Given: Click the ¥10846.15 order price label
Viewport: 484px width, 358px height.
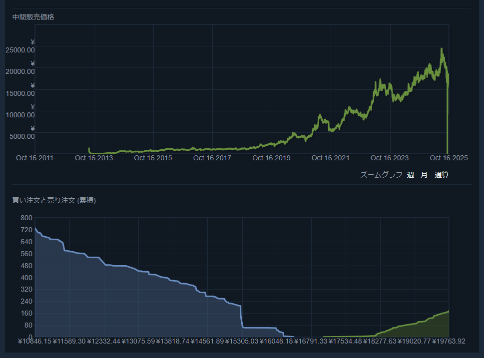Looking at the screenshot, I should (x=35, y=342).
